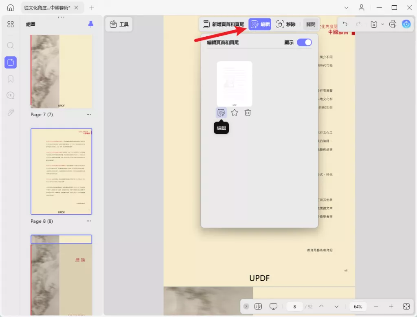
Task: Click the UPDF footer text on page
Action: (x=259, y=278)
